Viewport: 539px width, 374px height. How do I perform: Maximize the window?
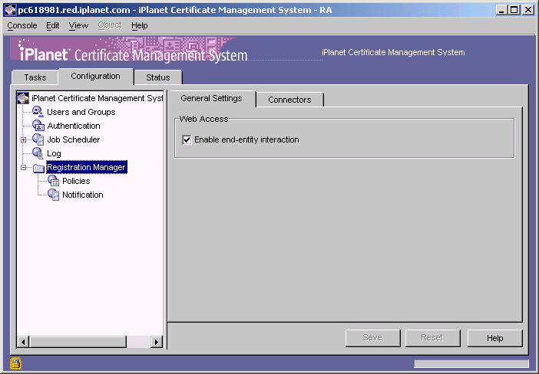(514, 10)
